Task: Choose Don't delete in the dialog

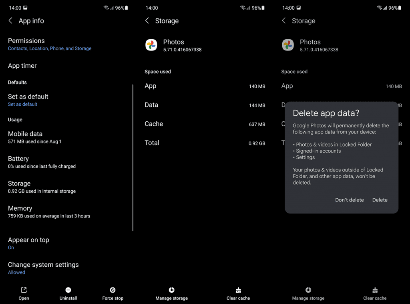Action: point(349,200)
